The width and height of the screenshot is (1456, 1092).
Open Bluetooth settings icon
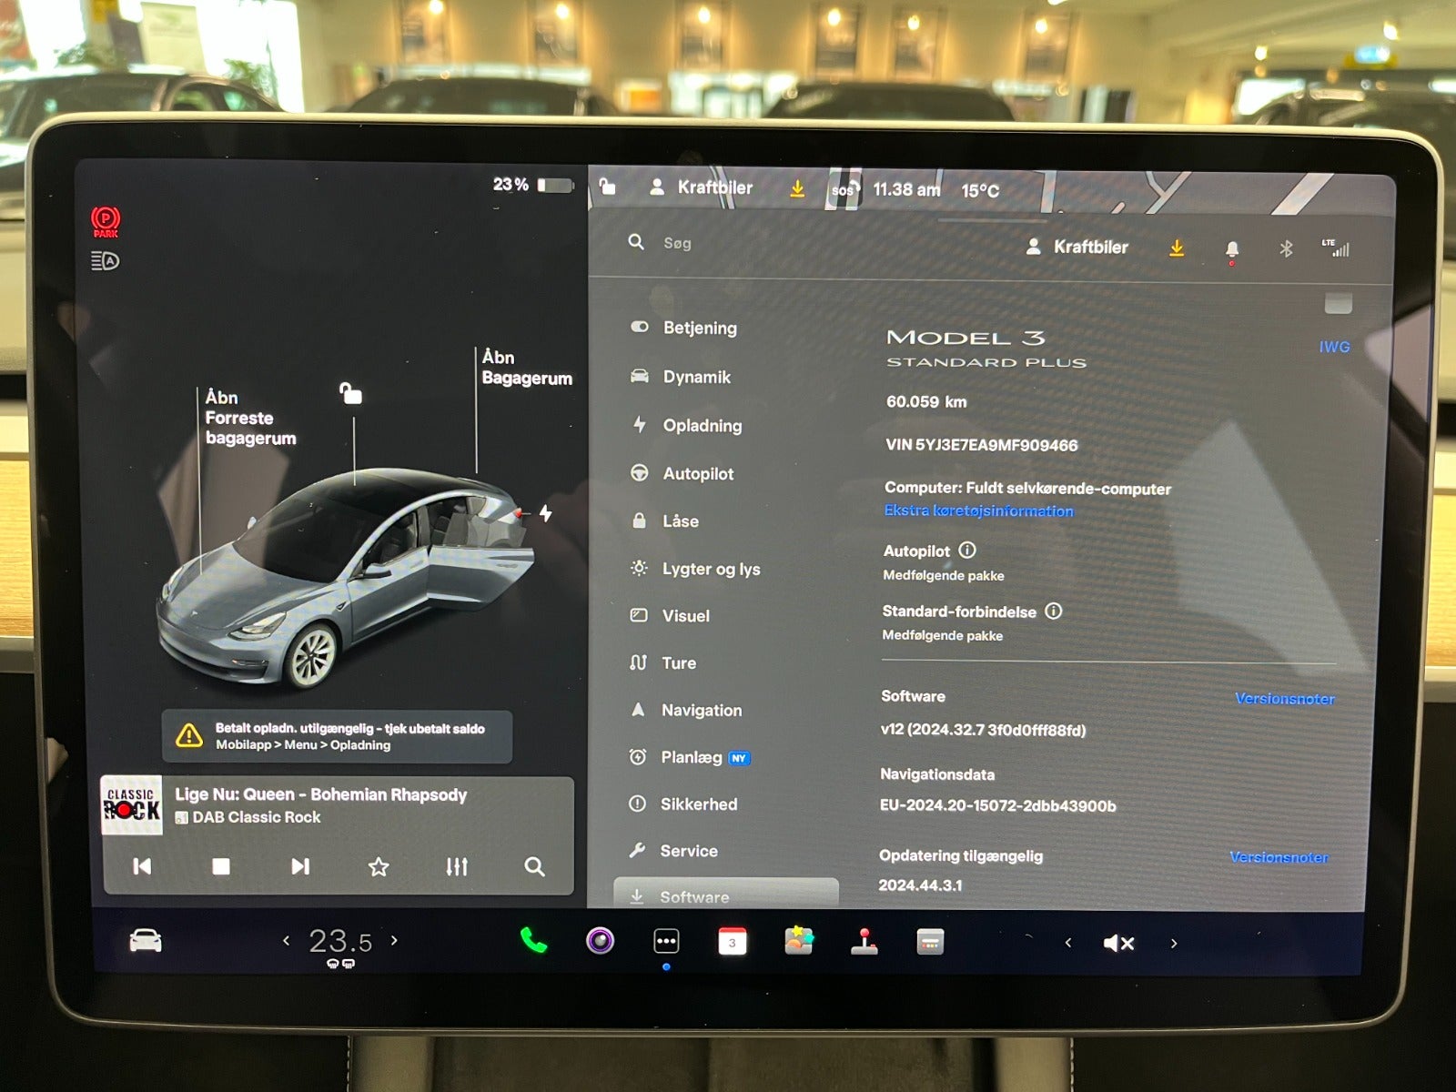(1286, 248)
